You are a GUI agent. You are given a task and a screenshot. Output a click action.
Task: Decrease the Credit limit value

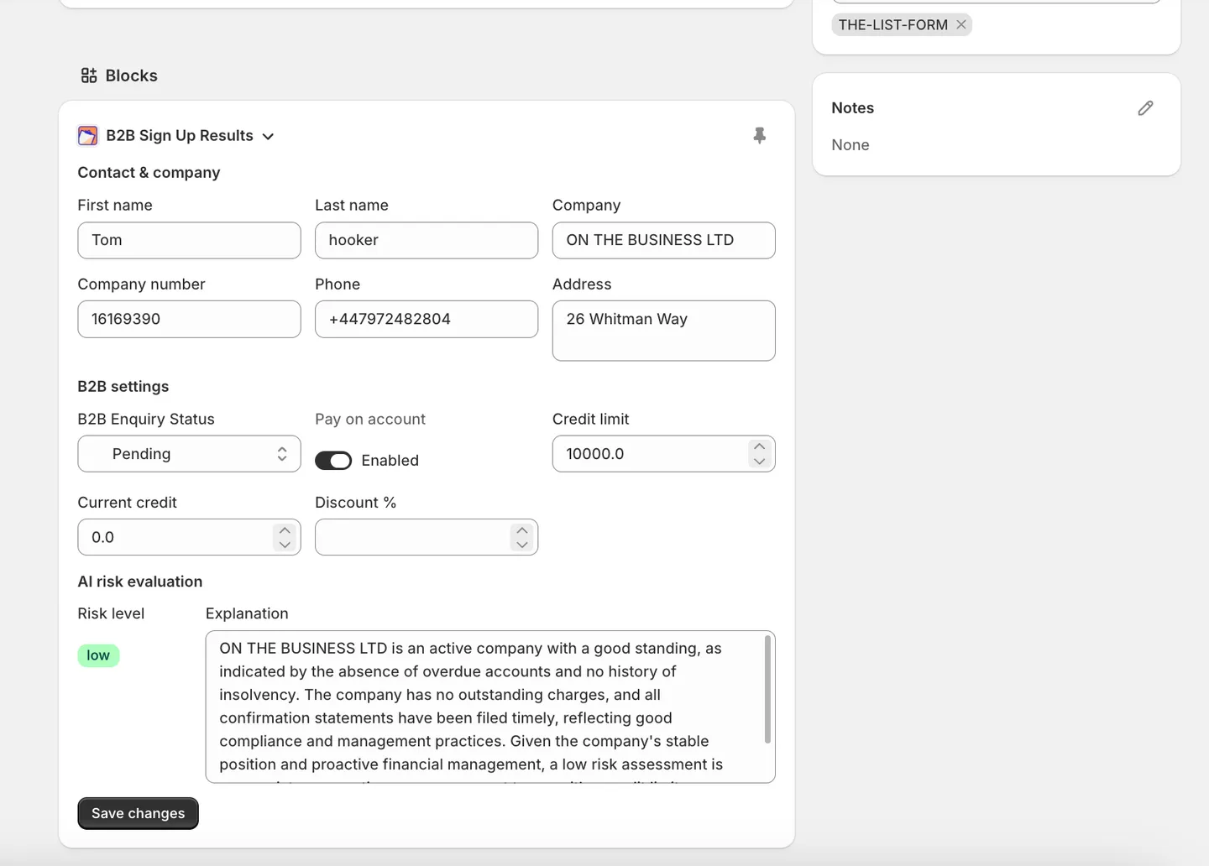click(760, 461)
